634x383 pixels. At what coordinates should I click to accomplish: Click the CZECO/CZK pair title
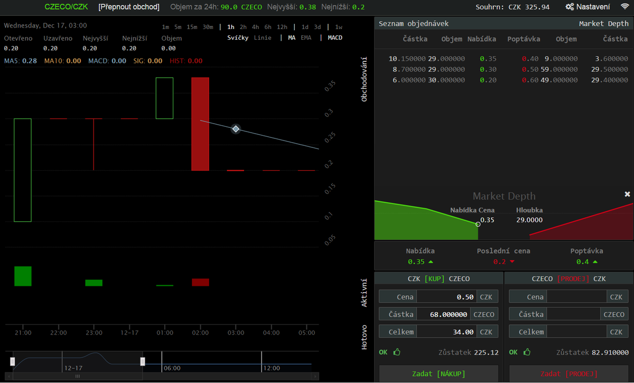tap(67, 7)
